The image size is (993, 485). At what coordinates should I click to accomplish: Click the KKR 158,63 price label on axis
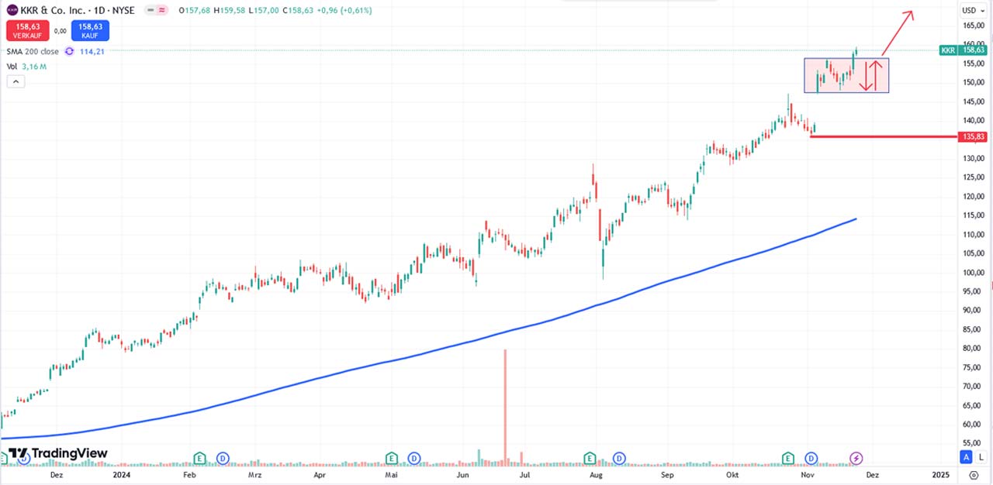click(963, 50)
